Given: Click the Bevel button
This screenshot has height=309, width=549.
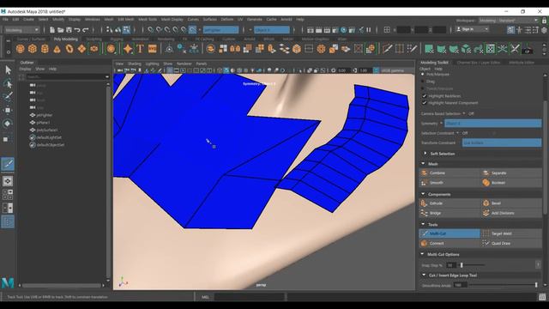Looking at the screenshot, I should [511, 203].
